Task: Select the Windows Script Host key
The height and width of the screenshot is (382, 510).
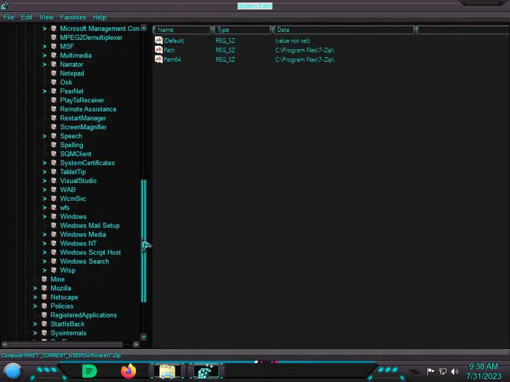Action: [91, 252]
